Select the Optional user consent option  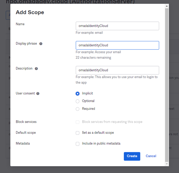click(x=78, y=101)
